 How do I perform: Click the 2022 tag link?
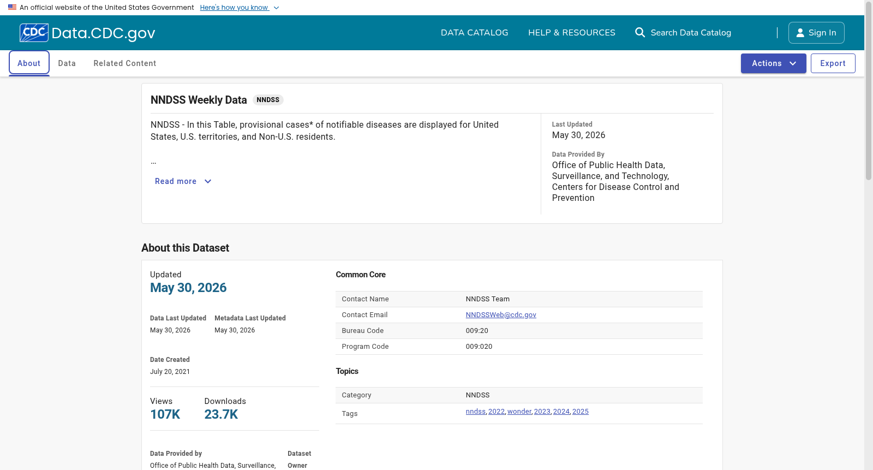pyautogui.click(x=497, y=412)
